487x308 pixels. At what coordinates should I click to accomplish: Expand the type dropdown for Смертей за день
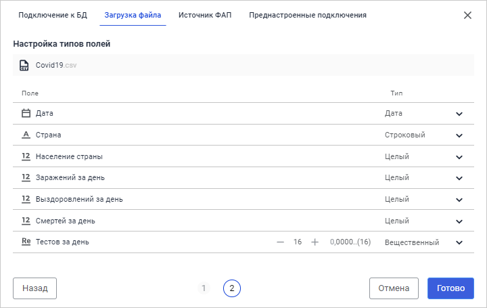click(x=459, y=221)
